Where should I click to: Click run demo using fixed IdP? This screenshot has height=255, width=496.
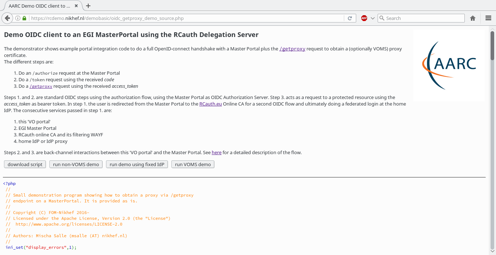(137, 164)
